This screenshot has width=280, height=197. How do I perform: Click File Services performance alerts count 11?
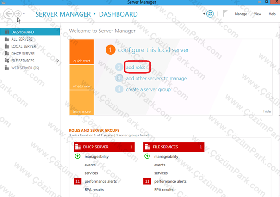[147, 181]
